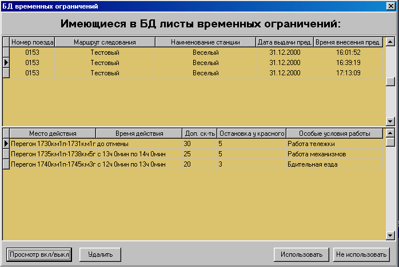399x267 pixels.
Task: Click the time cell 17:13:09
Action: click(348, 73)
